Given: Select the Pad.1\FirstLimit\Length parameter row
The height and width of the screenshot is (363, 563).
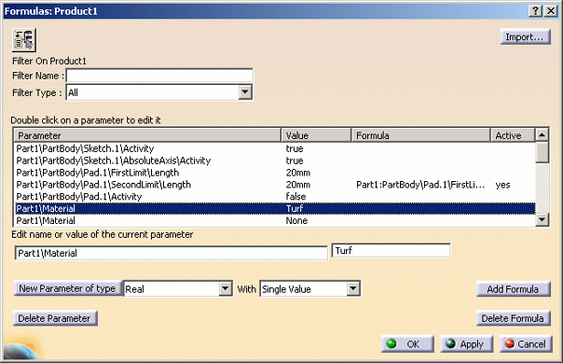Looking at the screenshot, I should pos(275,173).
